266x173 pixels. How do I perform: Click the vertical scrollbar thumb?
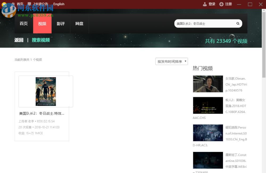click(264, 45)
